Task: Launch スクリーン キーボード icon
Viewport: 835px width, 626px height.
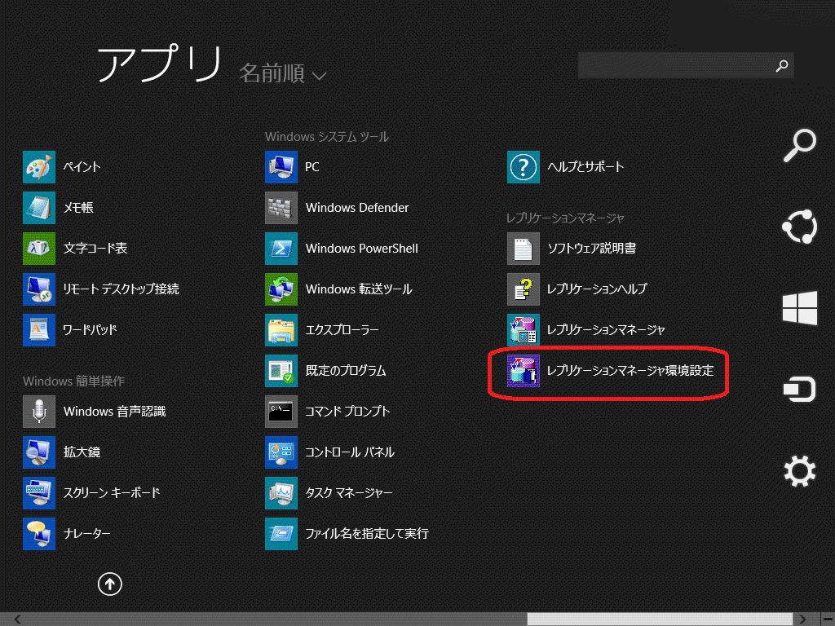Action: [x=39, y=493]
